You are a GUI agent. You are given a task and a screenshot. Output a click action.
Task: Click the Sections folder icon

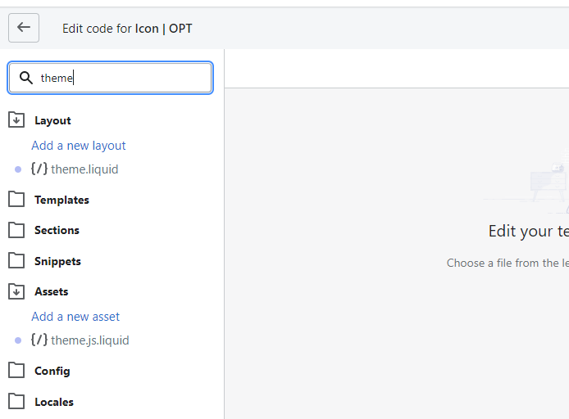pyautogui.click(x=16, y=230)
